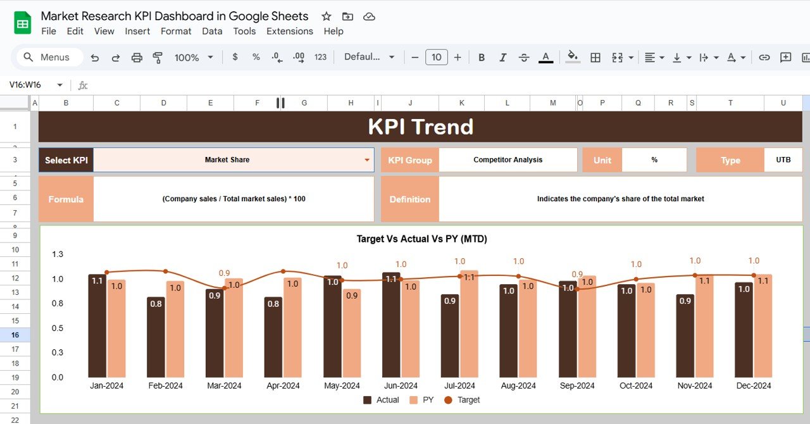
Task: Expand the 100% zoom dropdown
Action: [194, 58]
